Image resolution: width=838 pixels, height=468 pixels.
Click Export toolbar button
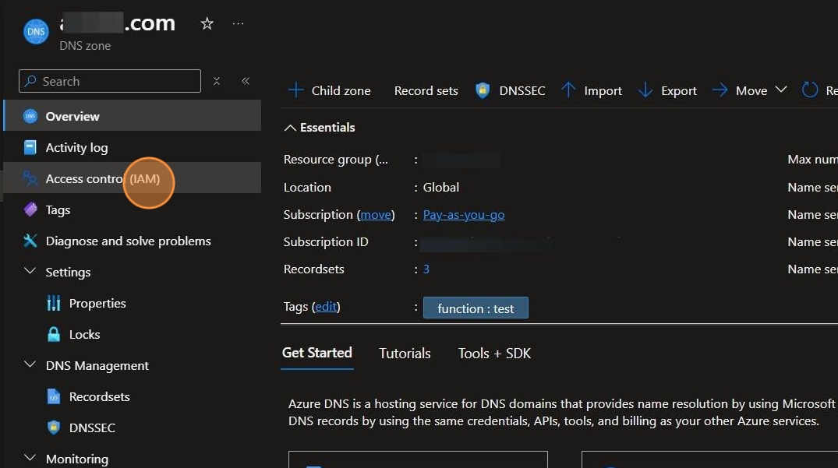tap(668, 90)
